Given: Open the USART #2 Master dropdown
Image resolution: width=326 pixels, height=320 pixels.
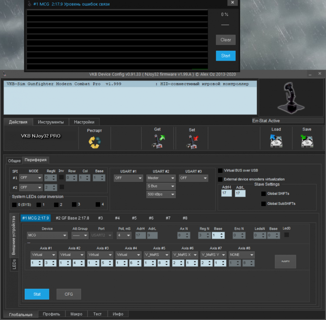Looking at the screenshot, I should click(161, 178).
